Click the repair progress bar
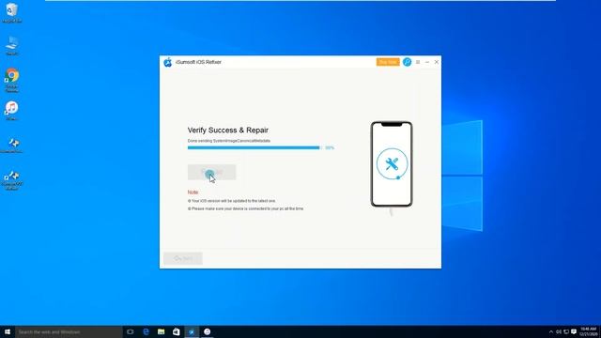The width and height of the screenshot is (601, 338). click(254, 147)
